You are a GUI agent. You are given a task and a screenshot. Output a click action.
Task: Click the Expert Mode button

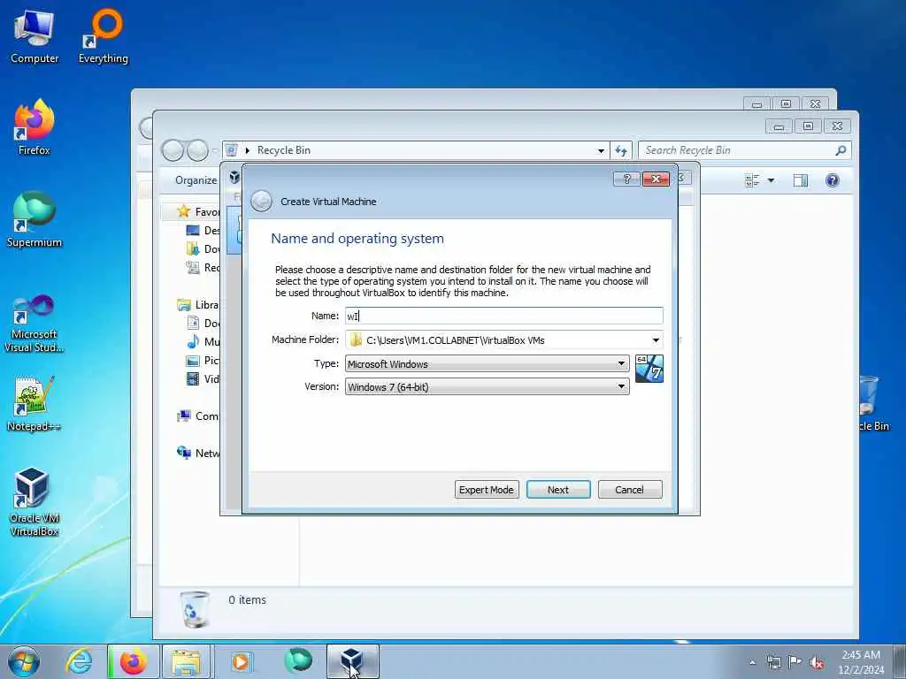tap(487, 490)
